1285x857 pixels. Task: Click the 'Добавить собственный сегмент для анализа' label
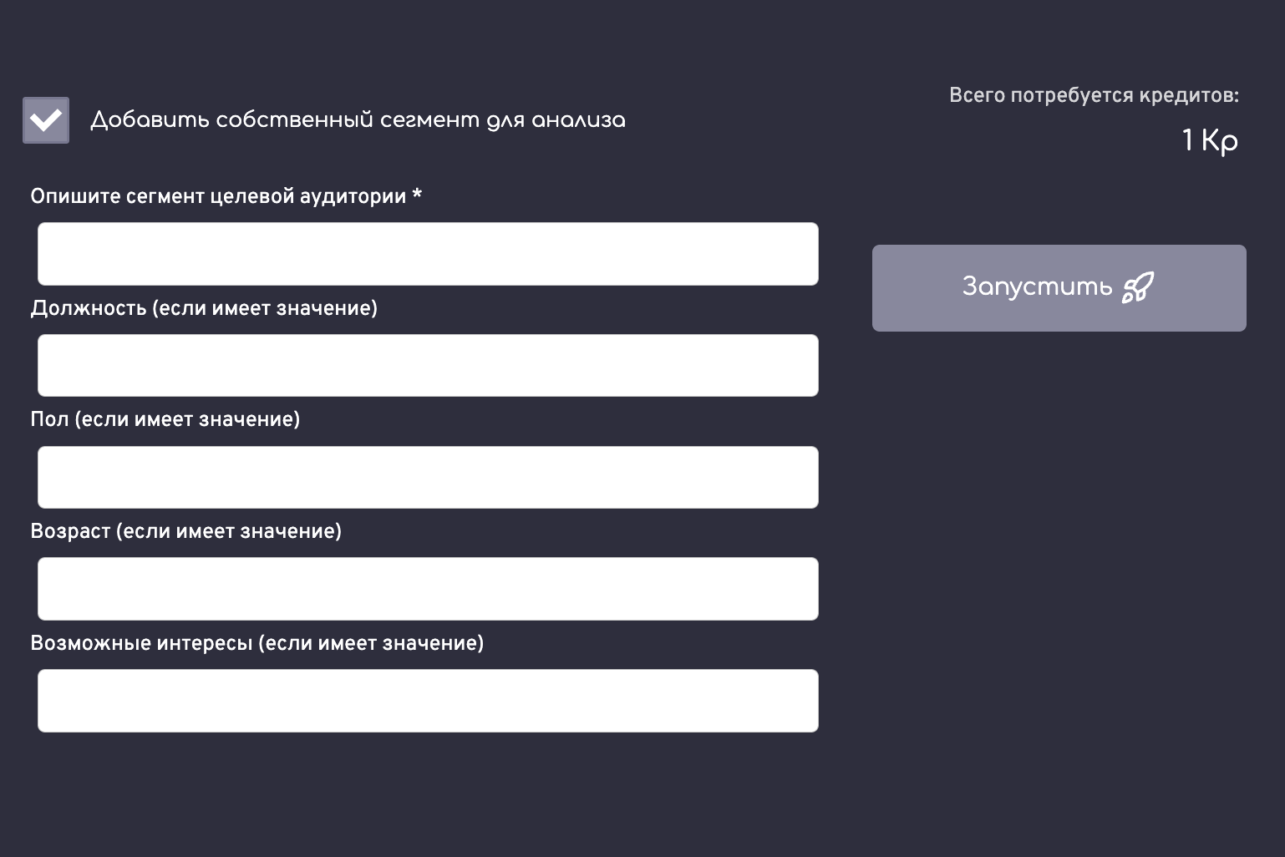pos(358,120)
